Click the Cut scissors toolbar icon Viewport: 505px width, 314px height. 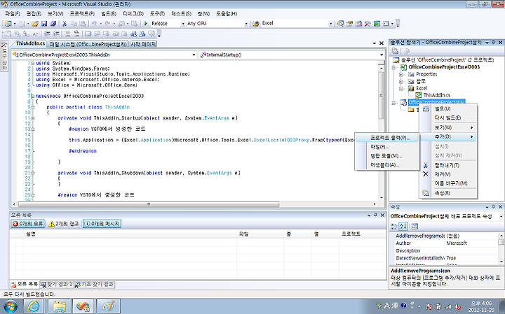65,24
